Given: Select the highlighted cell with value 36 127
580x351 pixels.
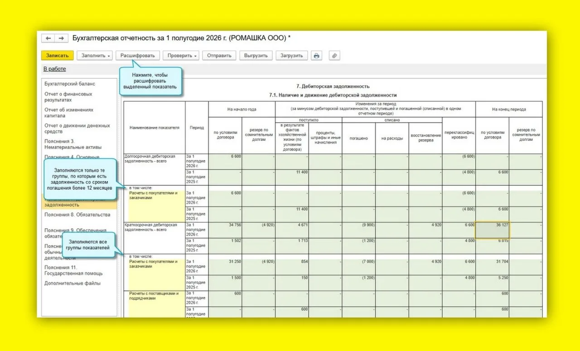Looking at the screenshot, I should click(492, 230).
